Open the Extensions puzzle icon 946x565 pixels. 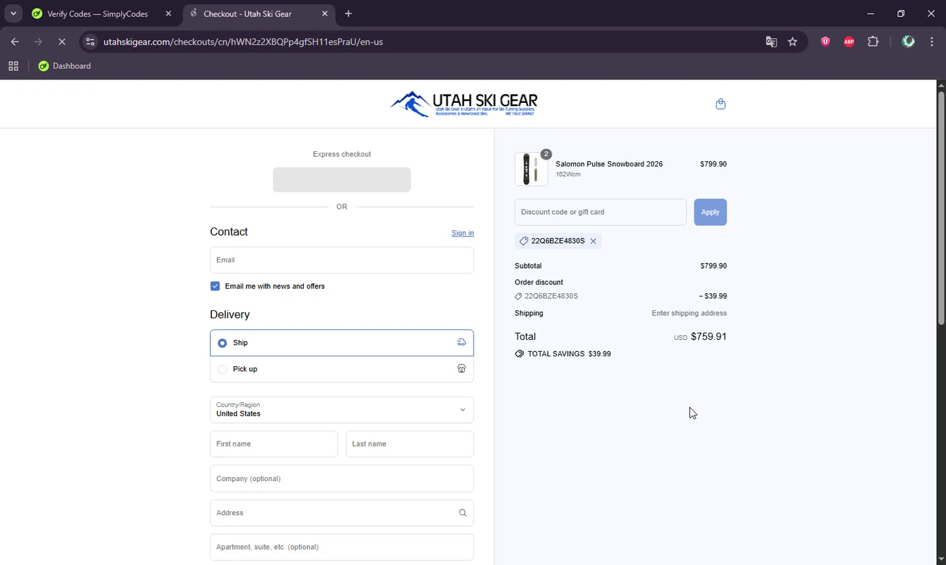pyautogui.click(x=873, y=42)
